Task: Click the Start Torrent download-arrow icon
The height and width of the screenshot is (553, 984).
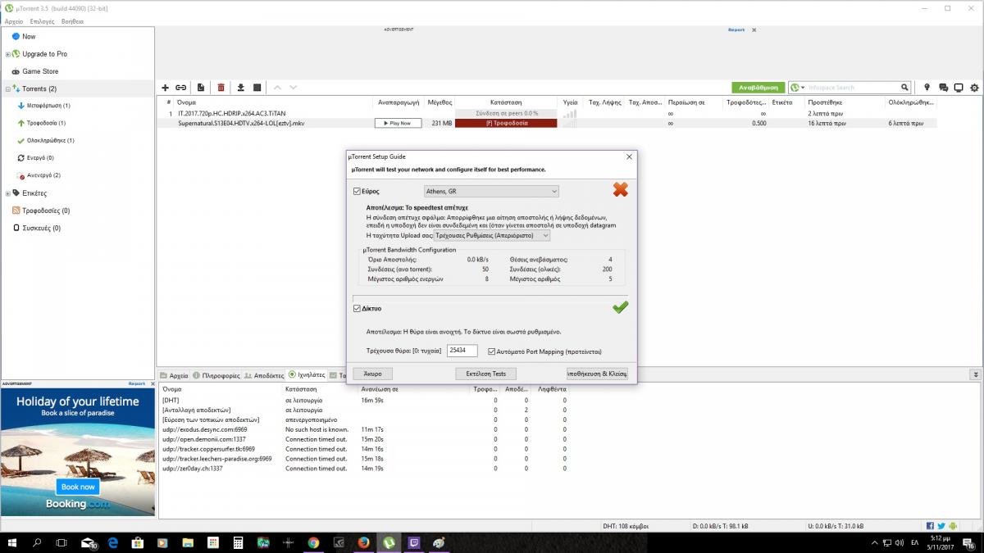Action: click(x=241, y=88)
